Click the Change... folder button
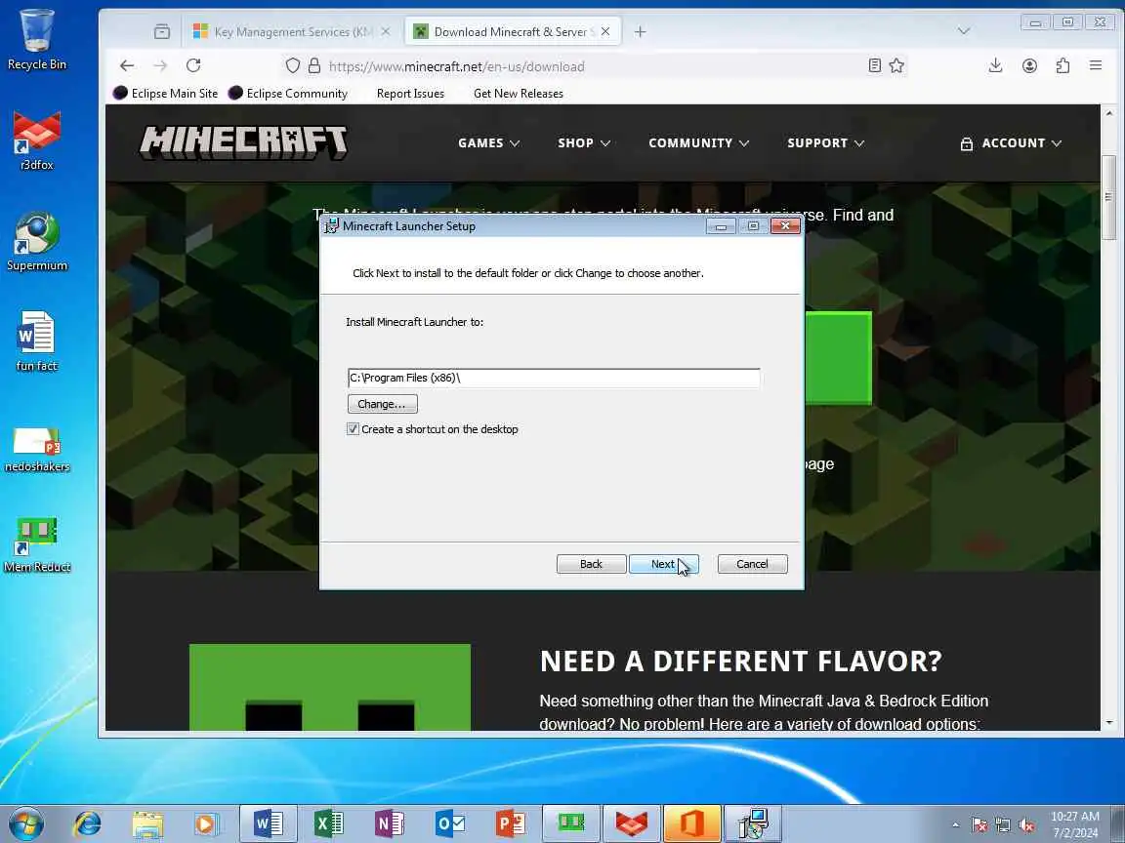1125x843 pixels. point(383,404)
